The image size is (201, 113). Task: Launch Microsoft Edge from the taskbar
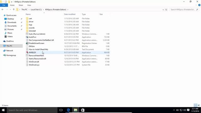pos(68,110)
